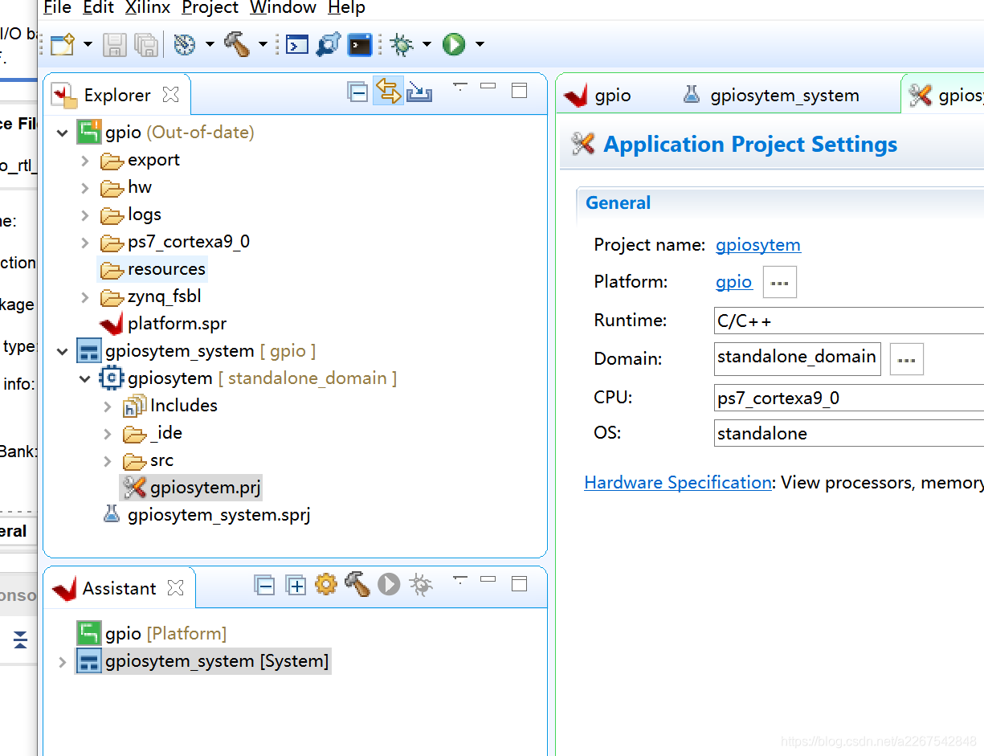Expand the ps7_cortexa9_0 folder
984x756 pixels.
click(x=85, y=243)
